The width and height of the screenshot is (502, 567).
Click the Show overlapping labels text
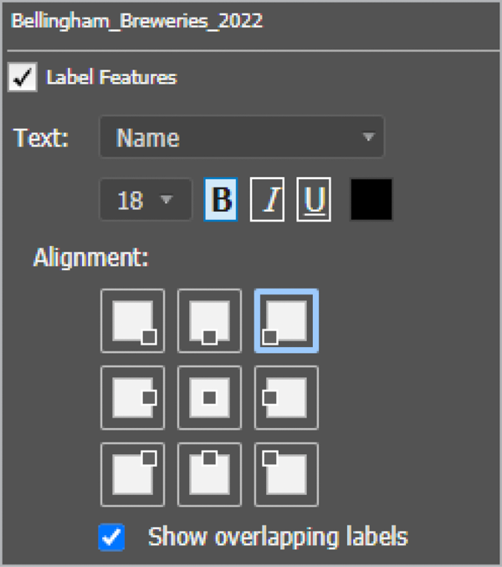click(277, 536)
